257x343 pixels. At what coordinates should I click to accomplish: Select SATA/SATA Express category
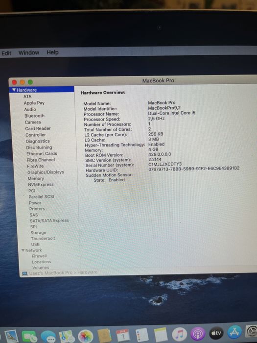49,220
